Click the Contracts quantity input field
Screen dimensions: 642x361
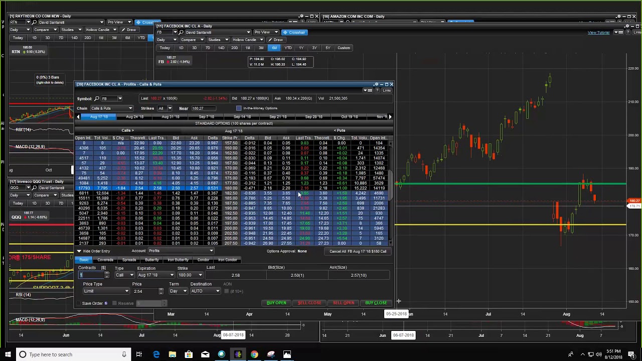point(92,275)
